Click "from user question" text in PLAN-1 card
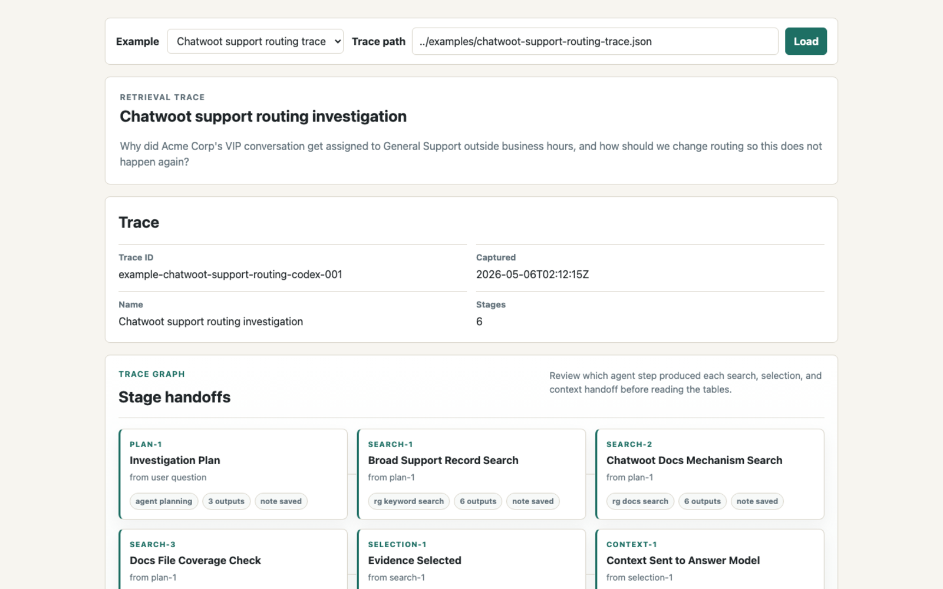Image resolution: width=943 pixels, height=589 pixels. (x=168, y=477)
